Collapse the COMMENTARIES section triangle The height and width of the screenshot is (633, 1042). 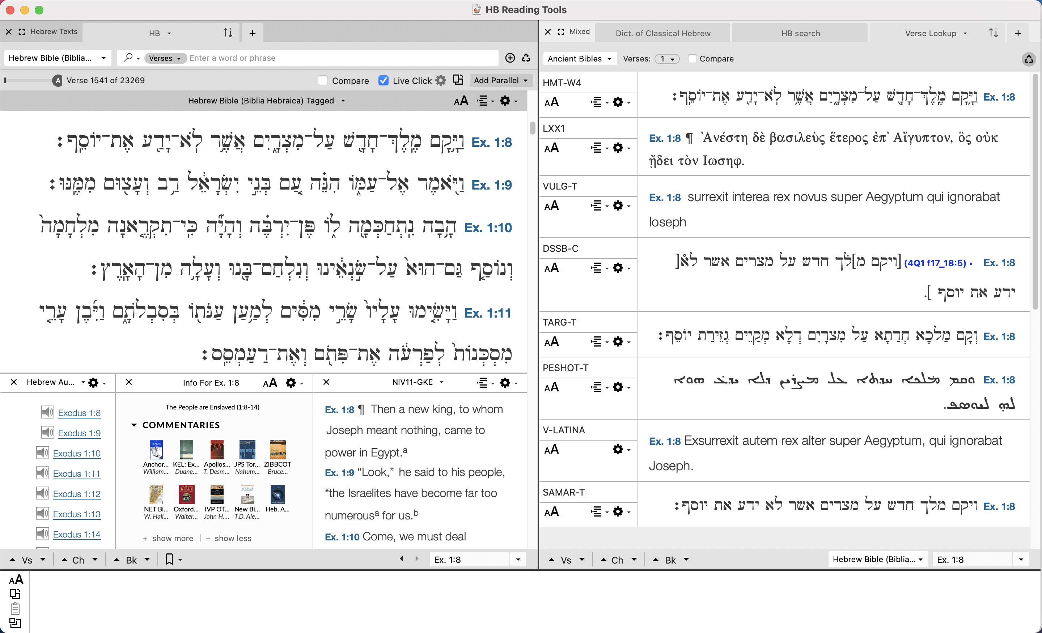click(x=134, y=425)
